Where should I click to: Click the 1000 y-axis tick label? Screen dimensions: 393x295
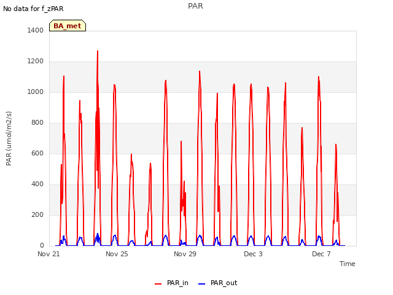click(36, 92)
